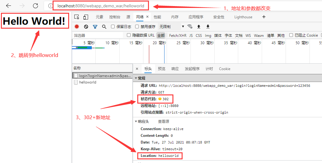Enable 禁用缓存 checkbox
This screenshot has width=322, height=163.
click(137, 27)
